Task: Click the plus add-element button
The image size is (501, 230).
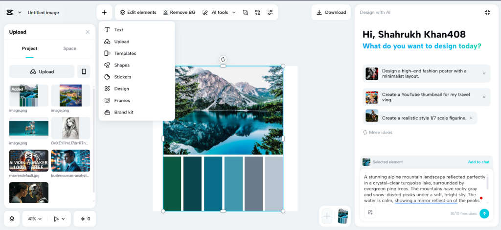Action: [104, 12]
